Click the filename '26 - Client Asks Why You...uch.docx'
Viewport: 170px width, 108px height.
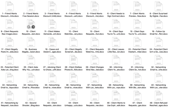(31, 68)
